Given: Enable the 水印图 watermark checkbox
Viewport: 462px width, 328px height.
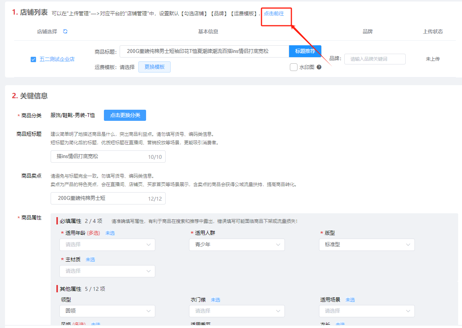Looking at the screenshot, I should coord(294,67).
